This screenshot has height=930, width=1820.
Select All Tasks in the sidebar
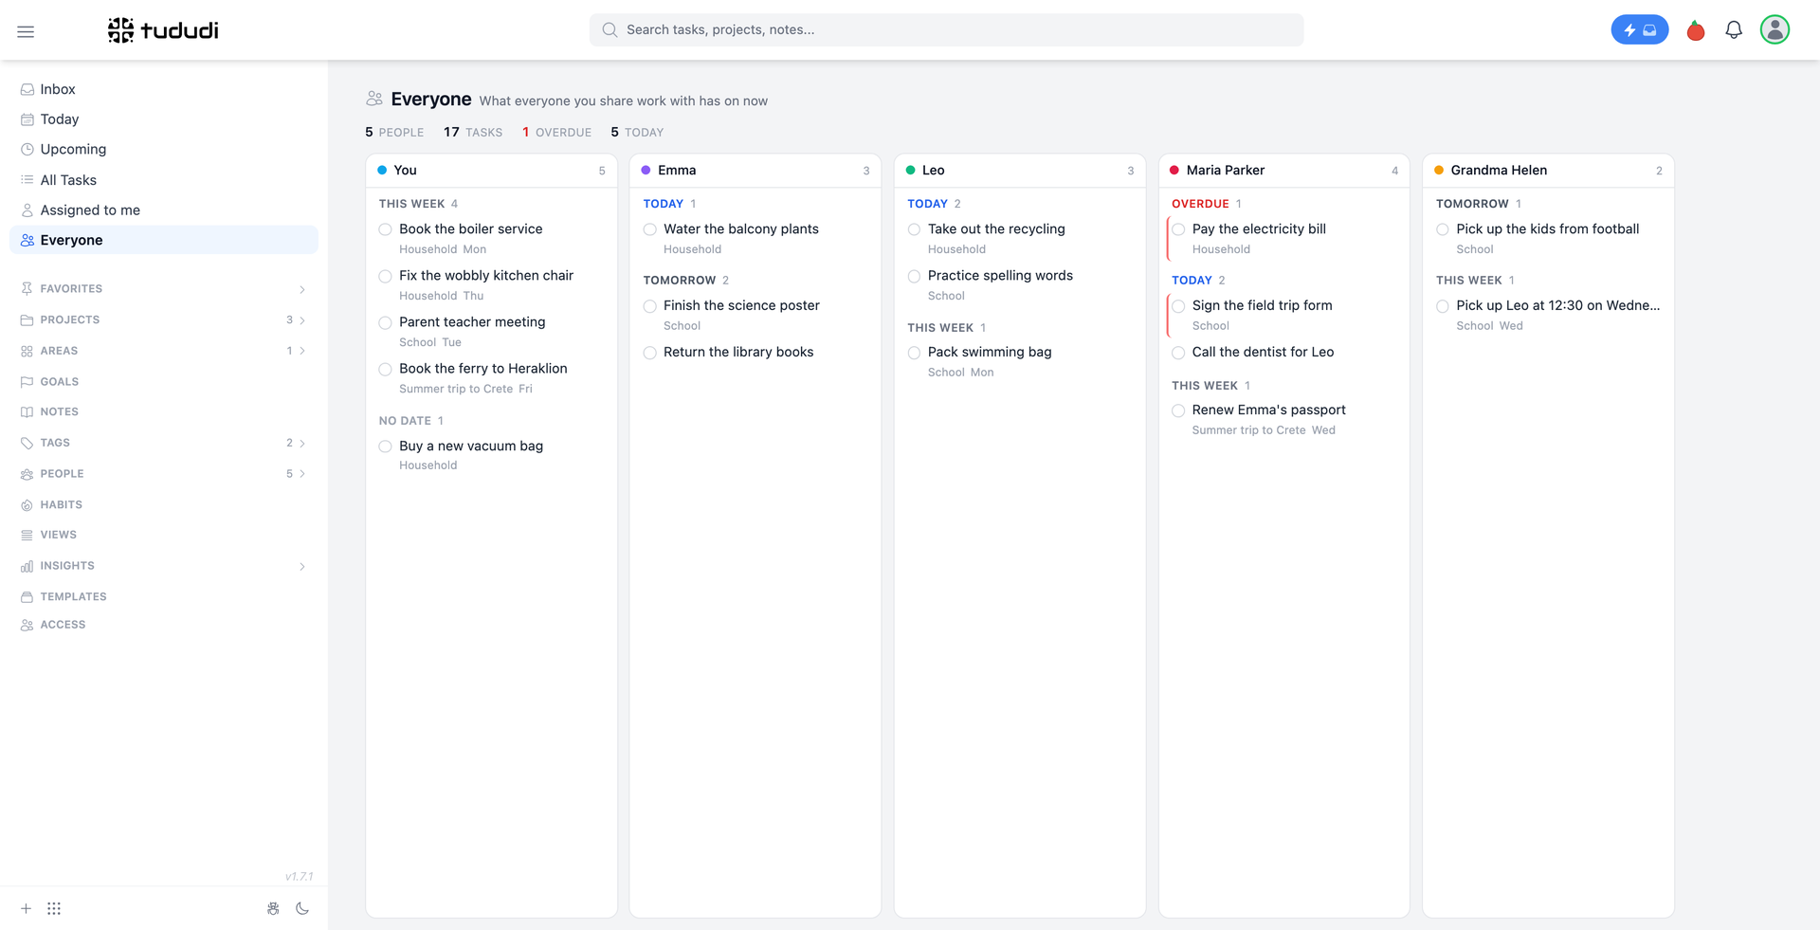(x=163, y=180)
